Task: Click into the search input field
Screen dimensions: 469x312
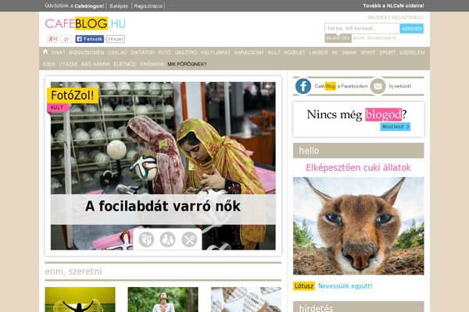Action: [x=362, y=28]
